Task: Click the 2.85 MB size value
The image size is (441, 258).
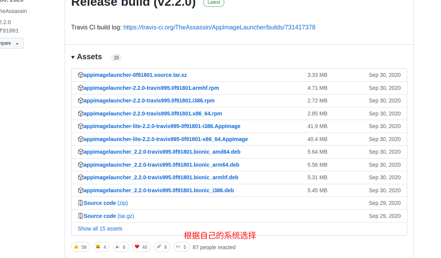Action: (317, 114)
